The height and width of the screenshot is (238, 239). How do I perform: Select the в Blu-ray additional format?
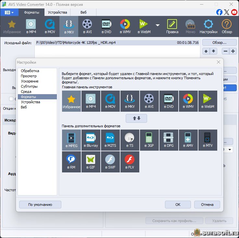click(91, 140)
